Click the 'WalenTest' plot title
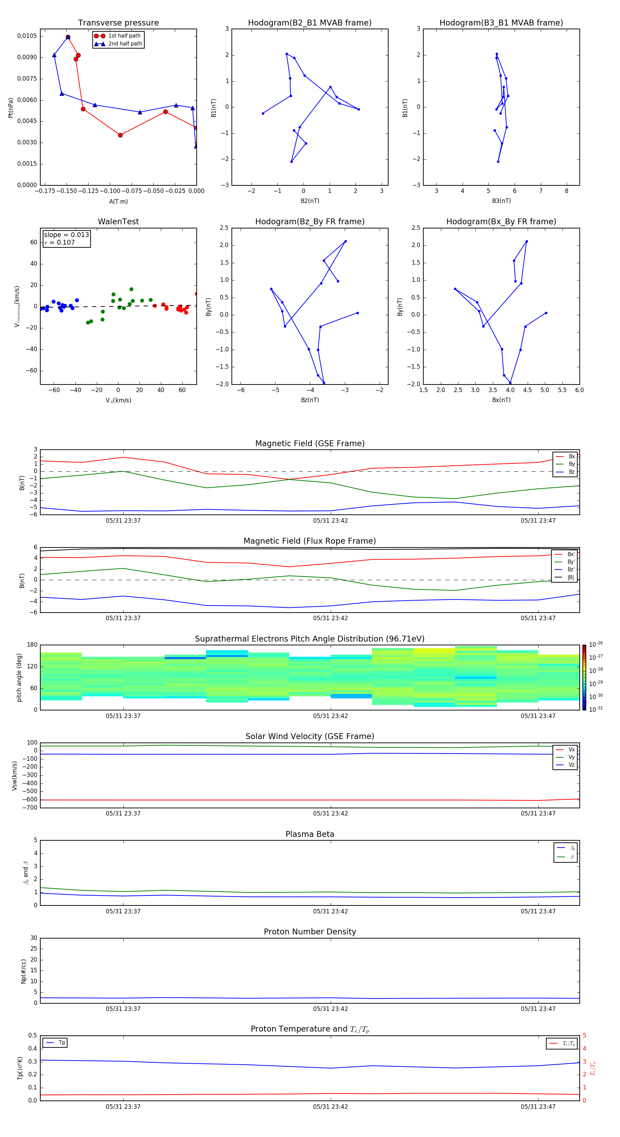620x1137 pixels. (x=118, y=222)
